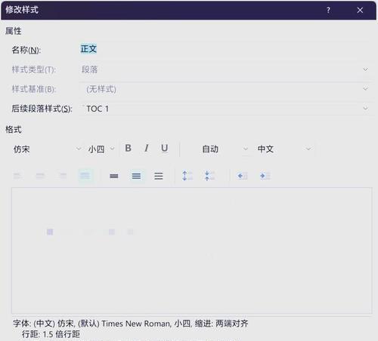The height and width of the screenshot is (341, 378).
Task: Toggle Underline formatting button
Action: 165,149
